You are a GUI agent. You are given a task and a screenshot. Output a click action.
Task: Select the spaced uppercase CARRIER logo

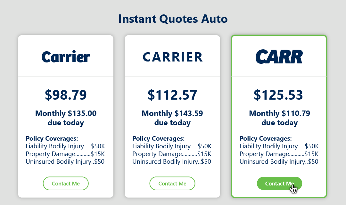pyautogui.click(x=172, y=57)
